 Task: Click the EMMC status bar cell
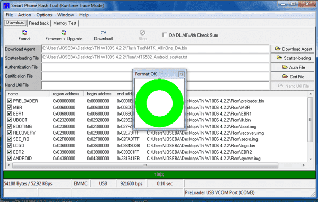click(81, 183)
